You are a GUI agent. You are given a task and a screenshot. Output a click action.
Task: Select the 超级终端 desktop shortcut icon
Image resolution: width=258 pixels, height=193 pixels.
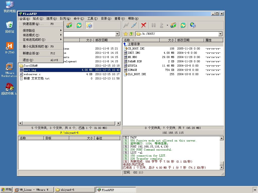pyautogui.click(x=10, y=87)
